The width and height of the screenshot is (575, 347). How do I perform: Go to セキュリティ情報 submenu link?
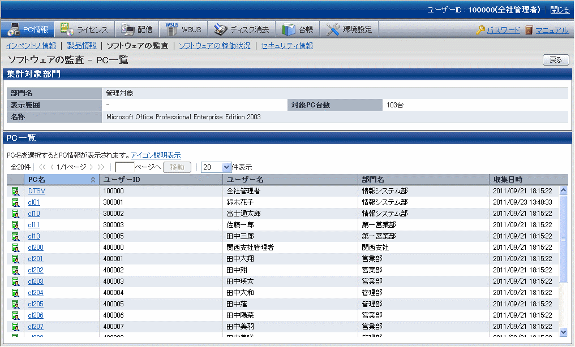(287, 46)
